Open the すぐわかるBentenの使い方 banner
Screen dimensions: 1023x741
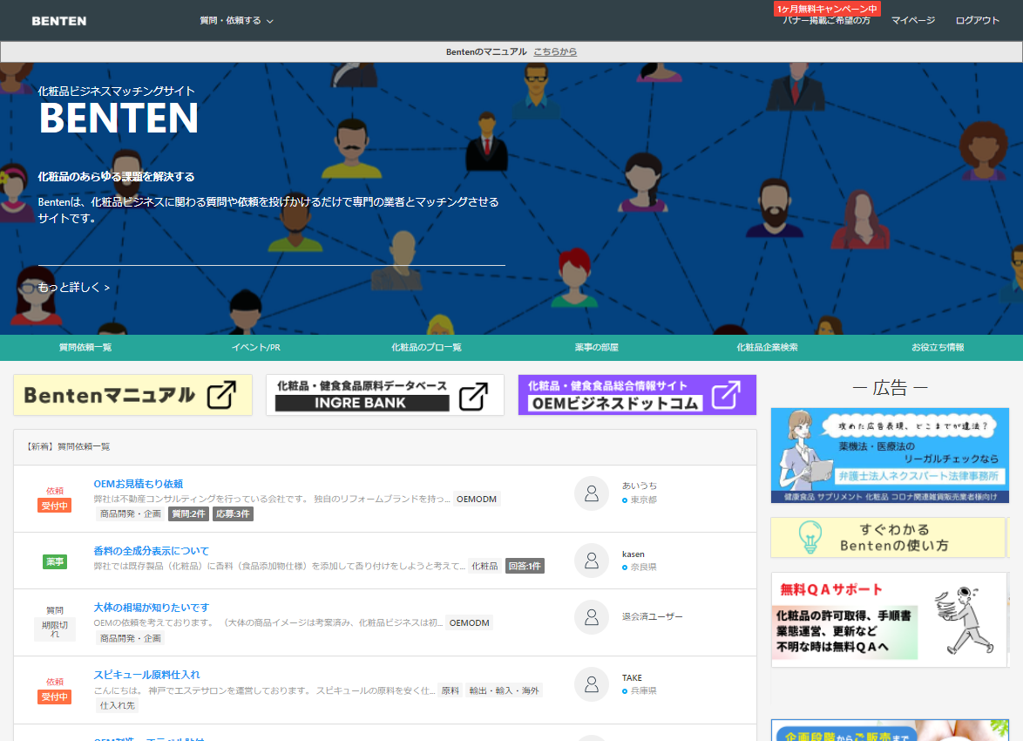(x=888, y=537)
